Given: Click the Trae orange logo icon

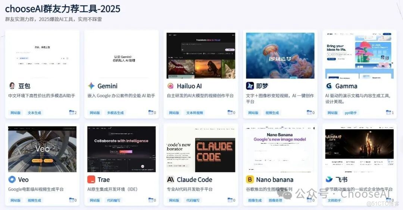Looking at the screenshot, I should pos(91,180).
